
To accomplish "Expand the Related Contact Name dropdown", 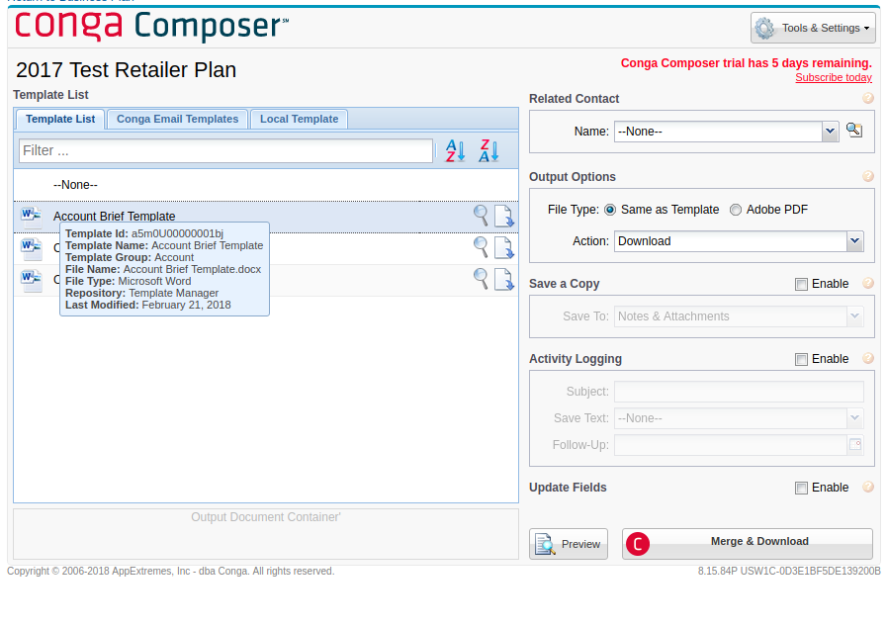I will click(830, 132).
